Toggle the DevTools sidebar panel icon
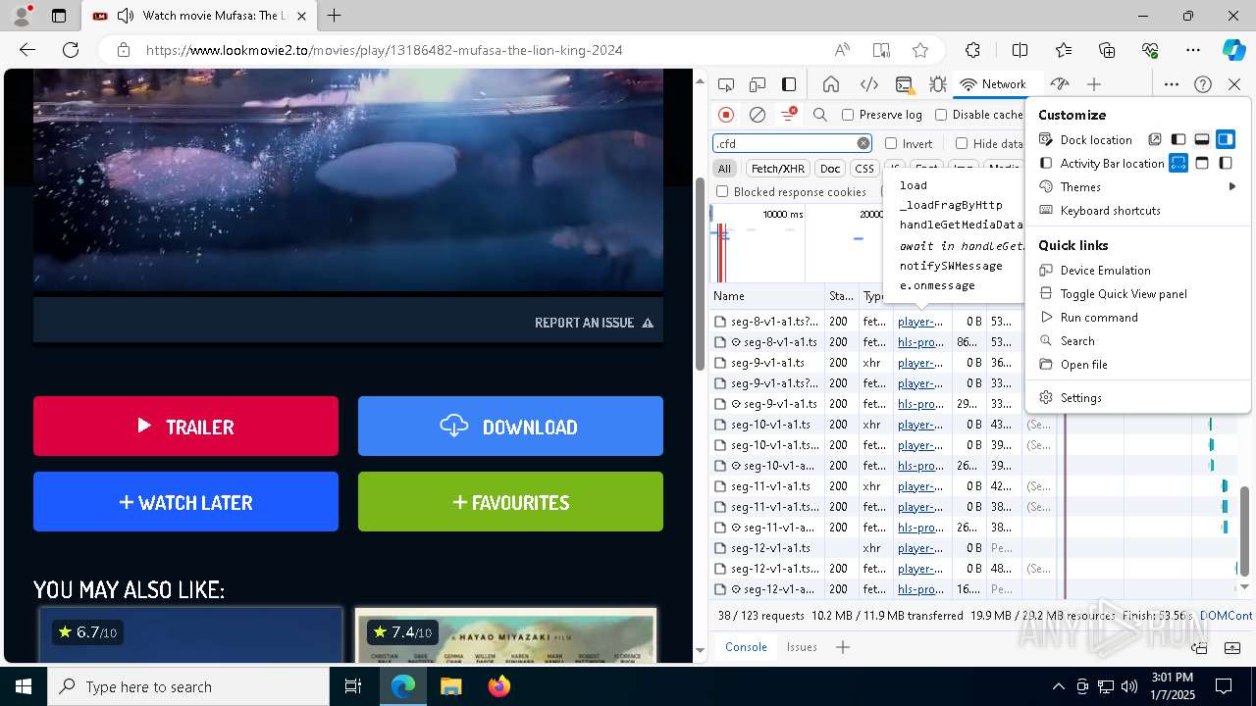The width and height of the screenshot is (1256, 706). coord(789,84)
